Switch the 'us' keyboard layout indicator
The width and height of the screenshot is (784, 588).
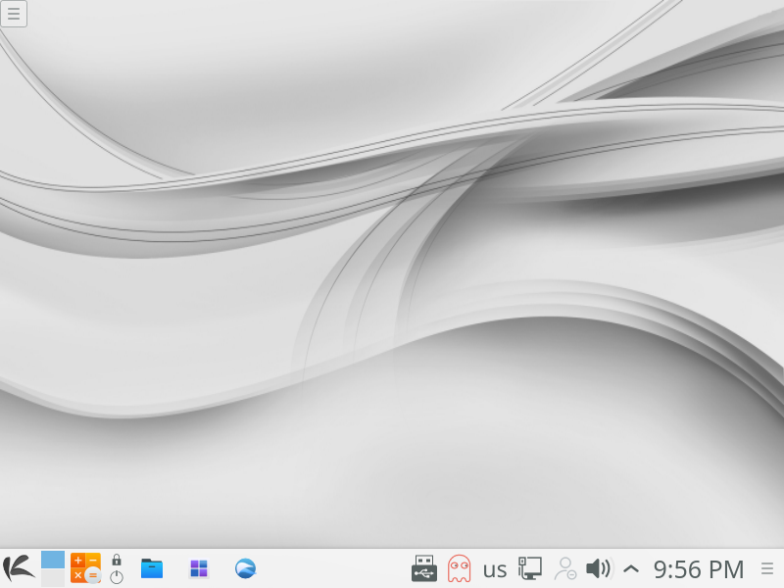(x=495, y=568)
